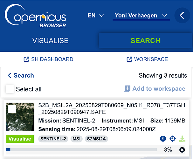This screenshot has height=159, width=193.
Task: Open the SH DASHBOARD external link
Action: (48, 59)
